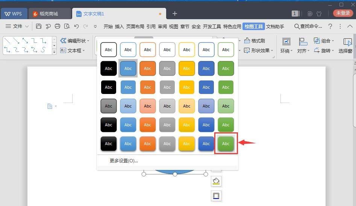This screenshot has width=356, height=206.
Task: Click the 查找命令 search box
Action: [308, 26]
